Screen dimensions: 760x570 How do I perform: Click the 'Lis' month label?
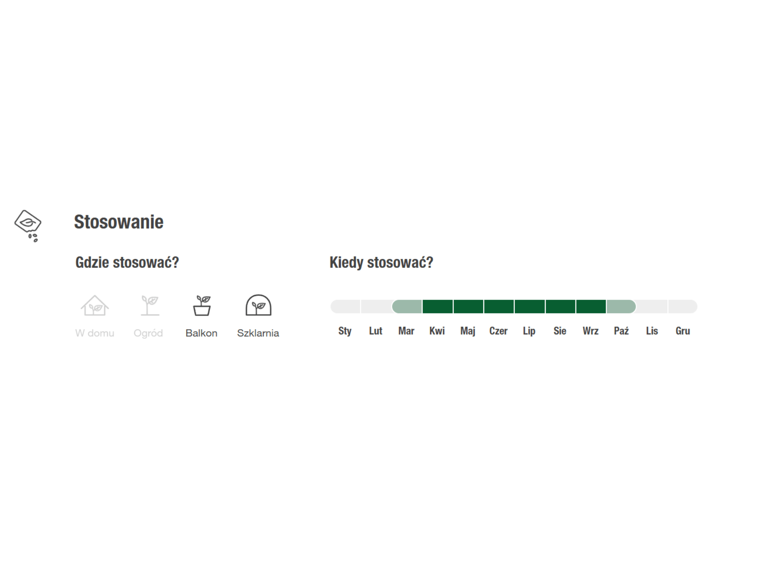click(x=652, y=331)
